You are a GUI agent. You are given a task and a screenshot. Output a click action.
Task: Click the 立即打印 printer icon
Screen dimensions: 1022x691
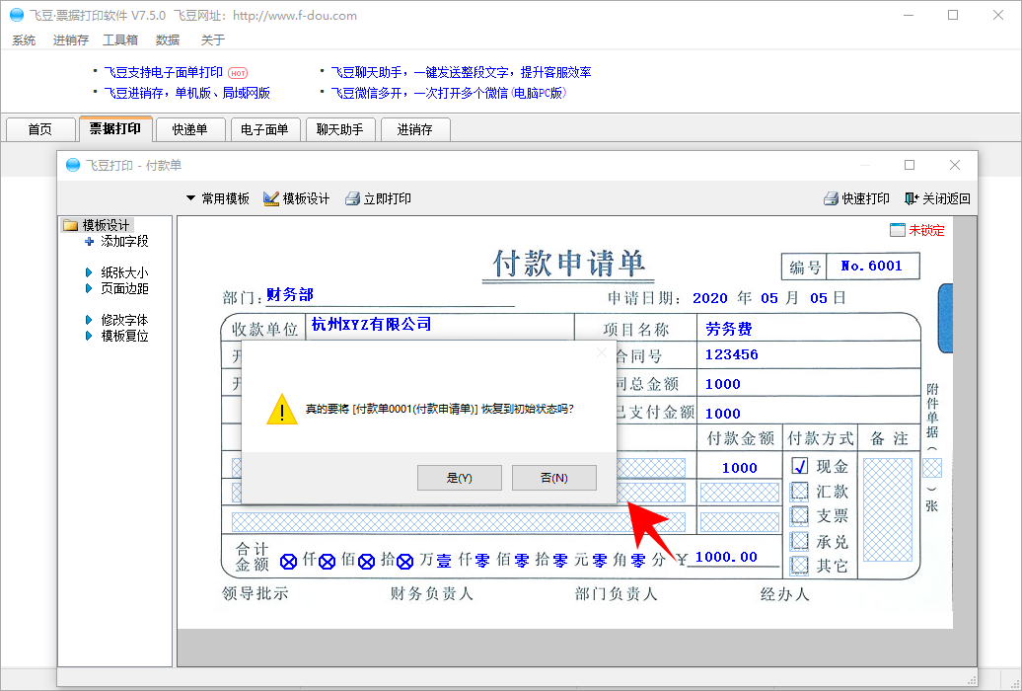(x=352, y=198)
